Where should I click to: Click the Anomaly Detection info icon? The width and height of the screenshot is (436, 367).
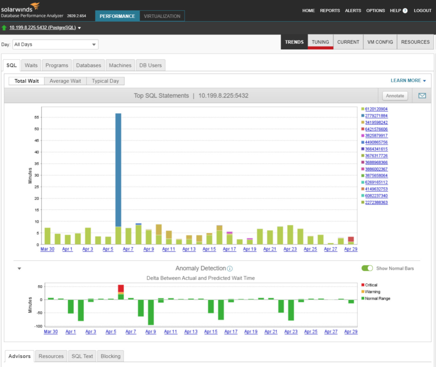pyautogui.click(x=230, y=269)
